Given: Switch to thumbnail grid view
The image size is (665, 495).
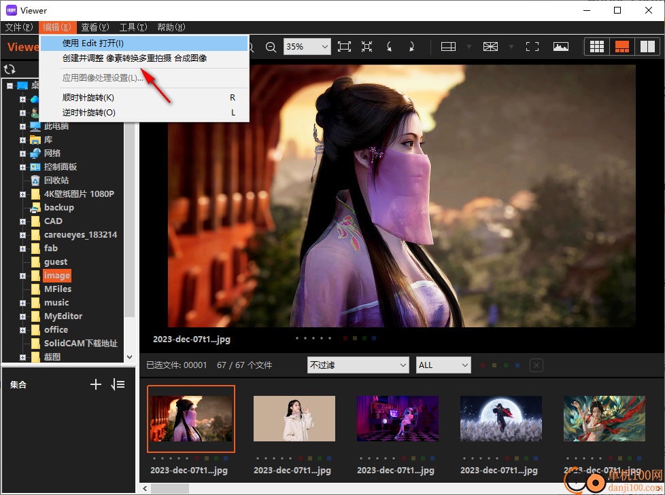Looking at the screenshot, I should (597, 47).
